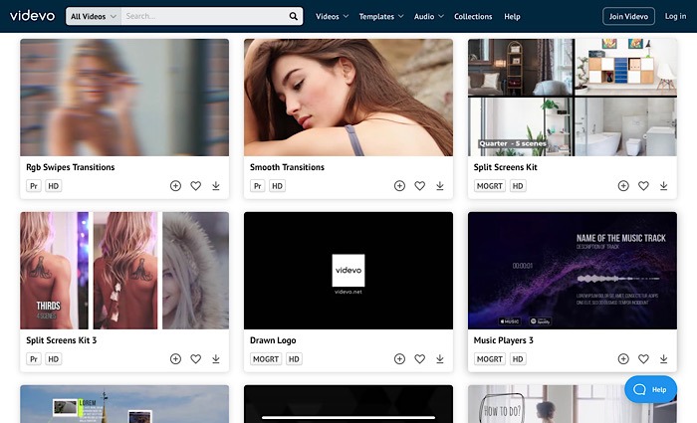
Task: Go to the Help menu item
Action: [x=512, y=17]
